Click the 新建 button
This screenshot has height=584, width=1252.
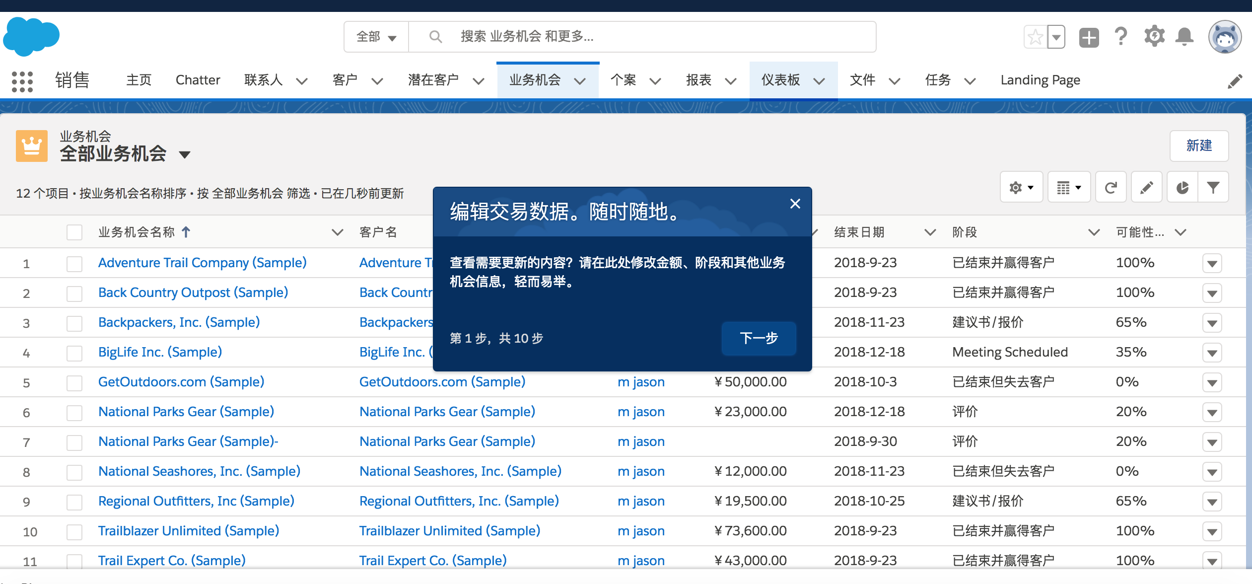point(1199,146)
